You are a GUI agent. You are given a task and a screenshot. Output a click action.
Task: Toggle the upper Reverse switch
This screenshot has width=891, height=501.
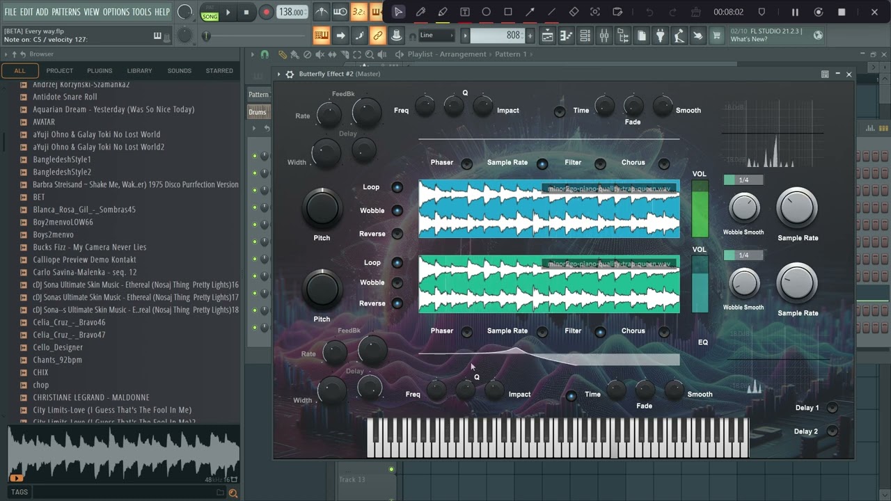397,234
